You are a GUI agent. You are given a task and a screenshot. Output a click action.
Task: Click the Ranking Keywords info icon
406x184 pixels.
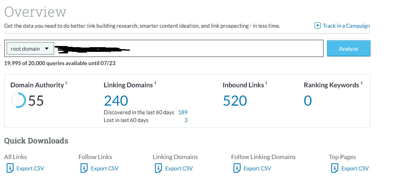point(361,83)
